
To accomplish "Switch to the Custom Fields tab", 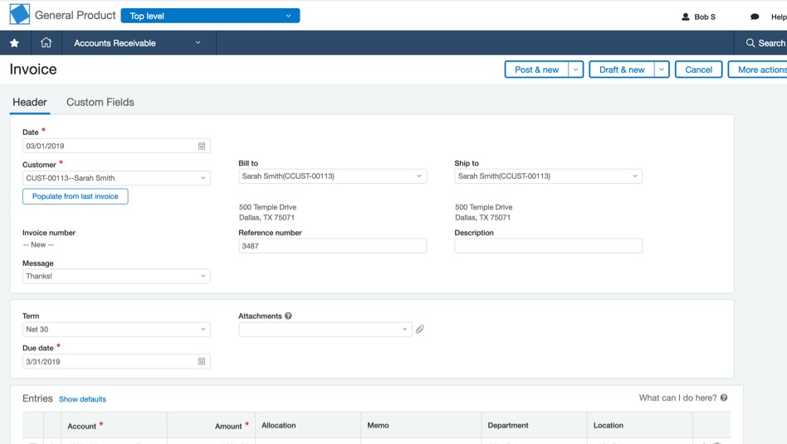I will (100, 102).
